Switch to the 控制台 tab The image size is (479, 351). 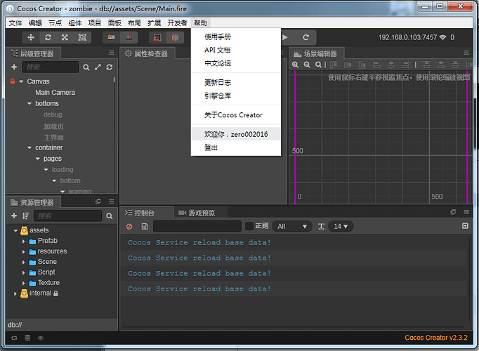pyautogui.click(x=145, y=213)
